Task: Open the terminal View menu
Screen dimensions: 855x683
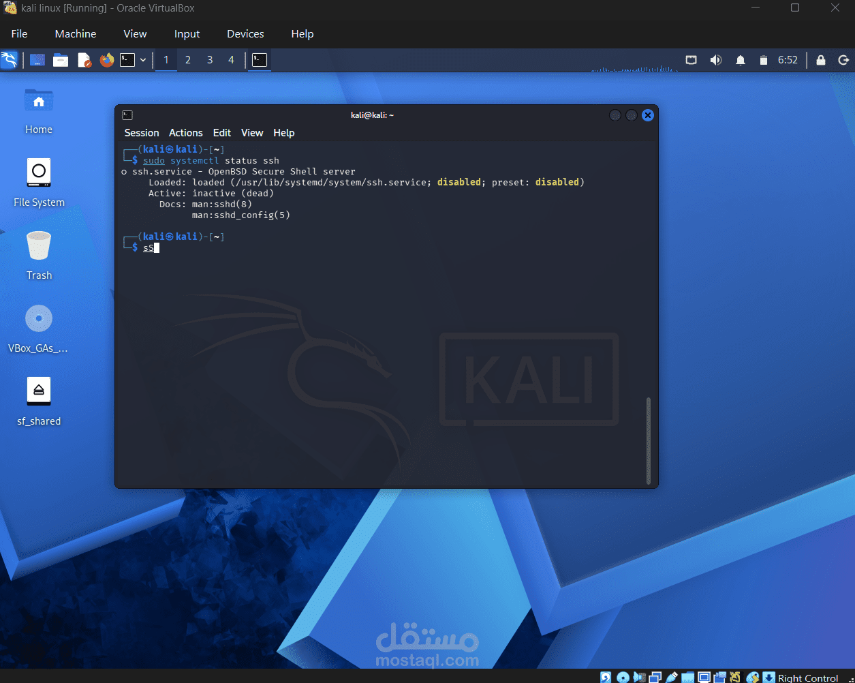Action: (x=252, y=133)
